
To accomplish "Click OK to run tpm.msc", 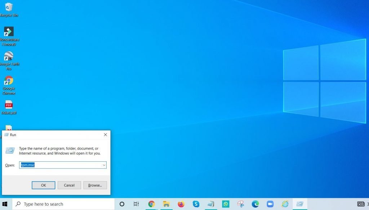I will click(43, 185).
